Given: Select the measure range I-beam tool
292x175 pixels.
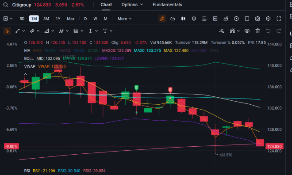Looking at the screenshot, I should [90, 31].
